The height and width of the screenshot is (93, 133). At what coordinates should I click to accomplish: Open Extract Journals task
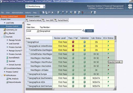[15, 65]
